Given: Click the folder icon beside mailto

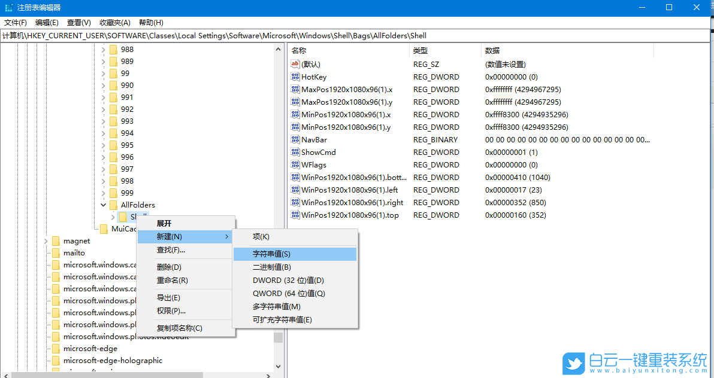Looking at the screenshot, I should point(55,252).
